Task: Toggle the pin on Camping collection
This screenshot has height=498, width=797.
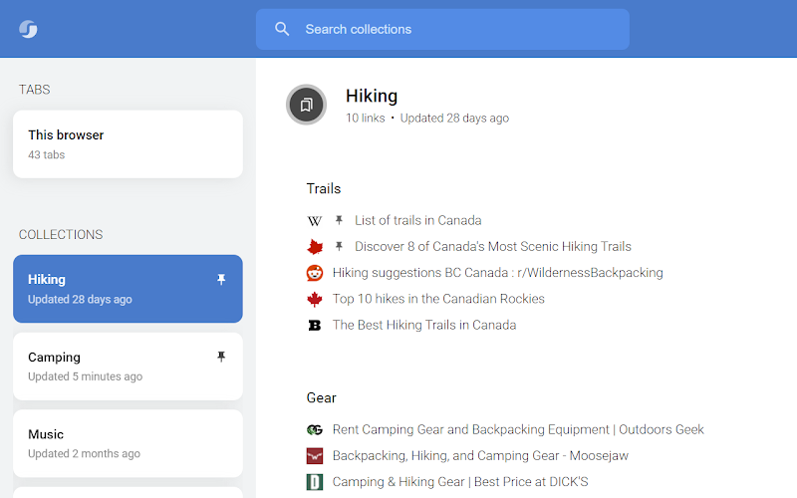Action: click(221, 357)
